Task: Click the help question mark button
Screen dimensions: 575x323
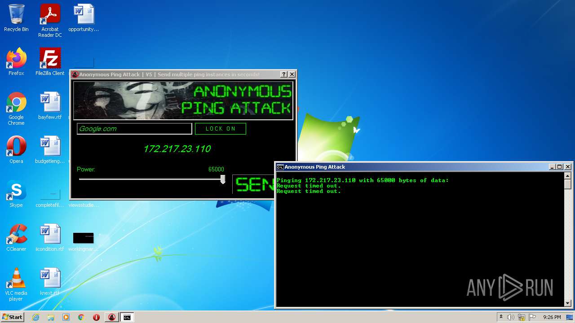Action: pos(284,74)
